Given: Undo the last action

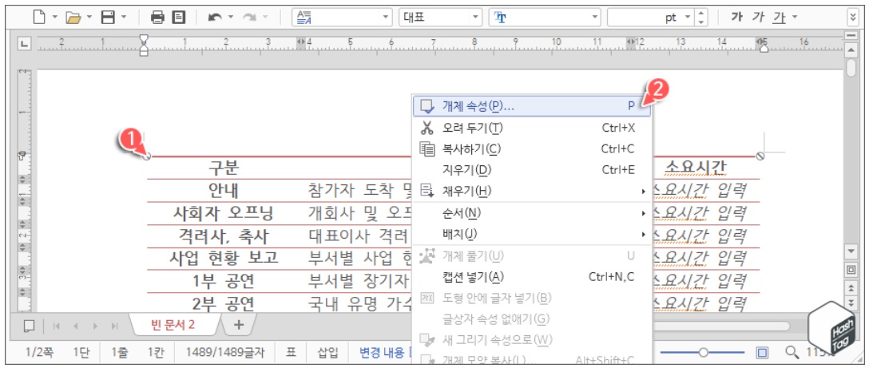Looking at the screenshot, I should [x=215, y=18].
